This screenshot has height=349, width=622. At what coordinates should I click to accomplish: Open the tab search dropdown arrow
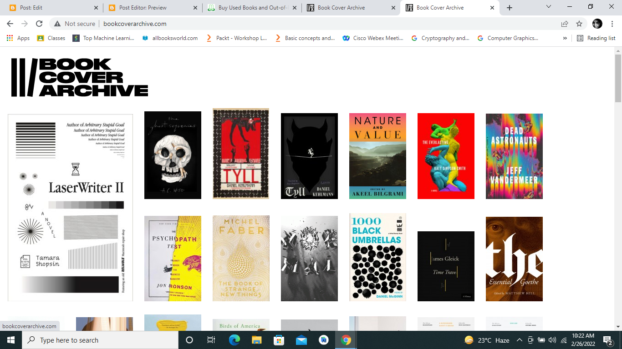click(549, 6)
